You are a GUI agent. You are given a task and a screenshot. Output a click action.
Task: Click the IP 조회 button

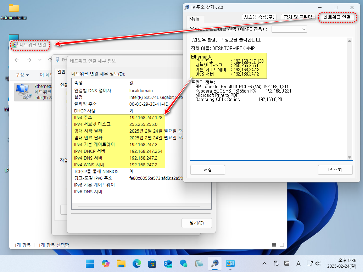tap(335, 170)
